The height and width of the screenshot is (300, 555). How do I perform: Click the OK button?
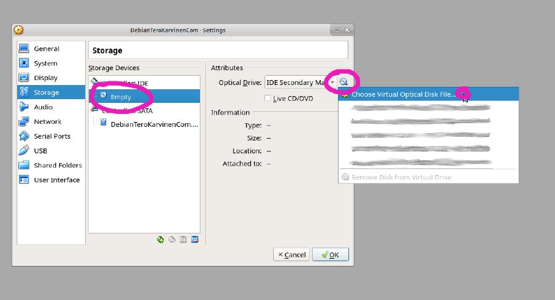tap(331, 254)
